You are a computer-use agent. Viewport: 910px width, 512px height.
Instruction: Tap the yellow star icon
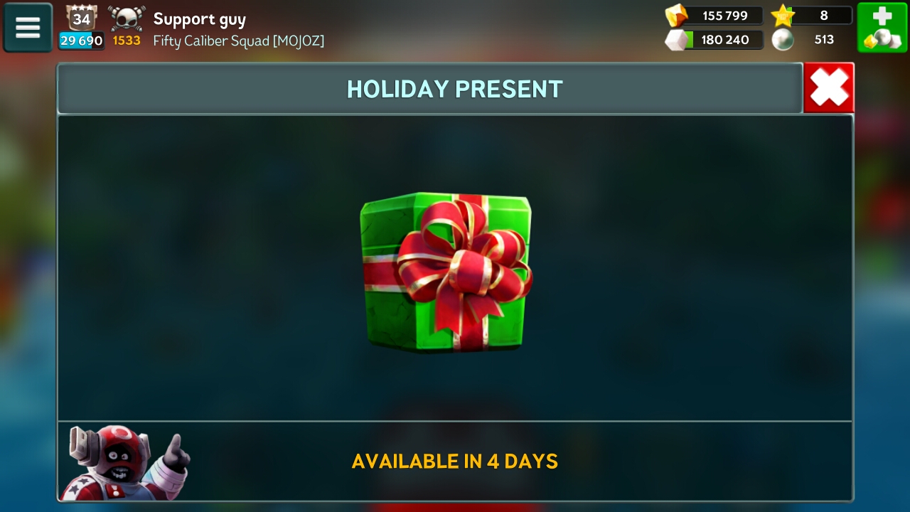[x=782, y=16]
